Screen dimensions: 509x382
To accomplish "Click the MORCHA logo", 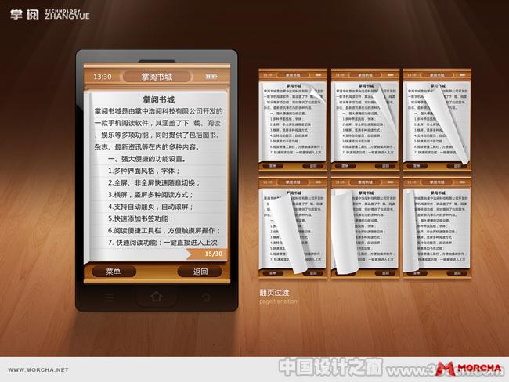I will 468,369.
